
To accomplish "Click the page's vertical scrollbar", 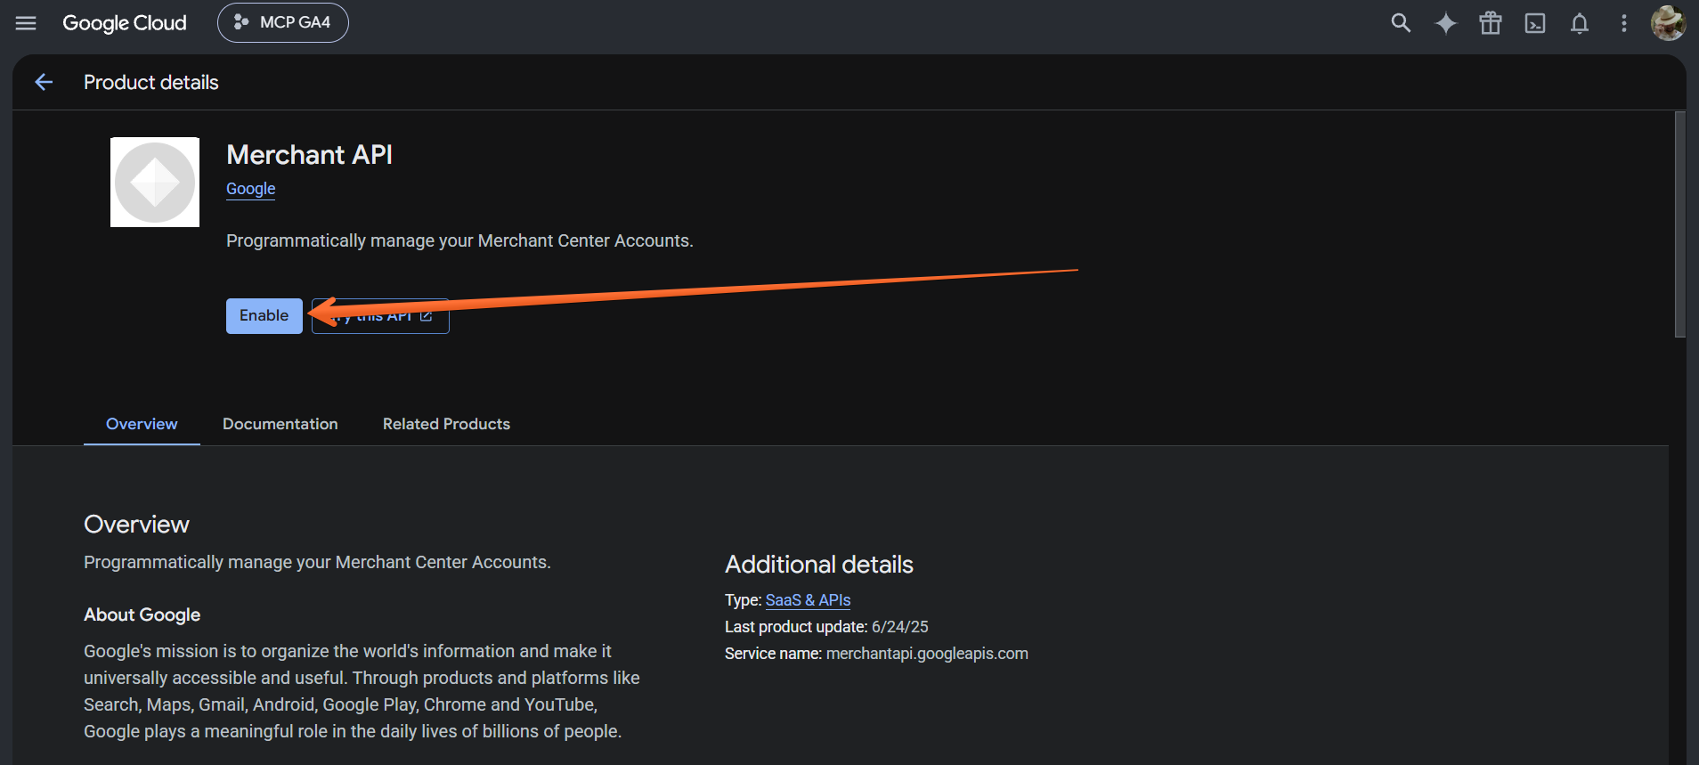I will click(1679, 224).
